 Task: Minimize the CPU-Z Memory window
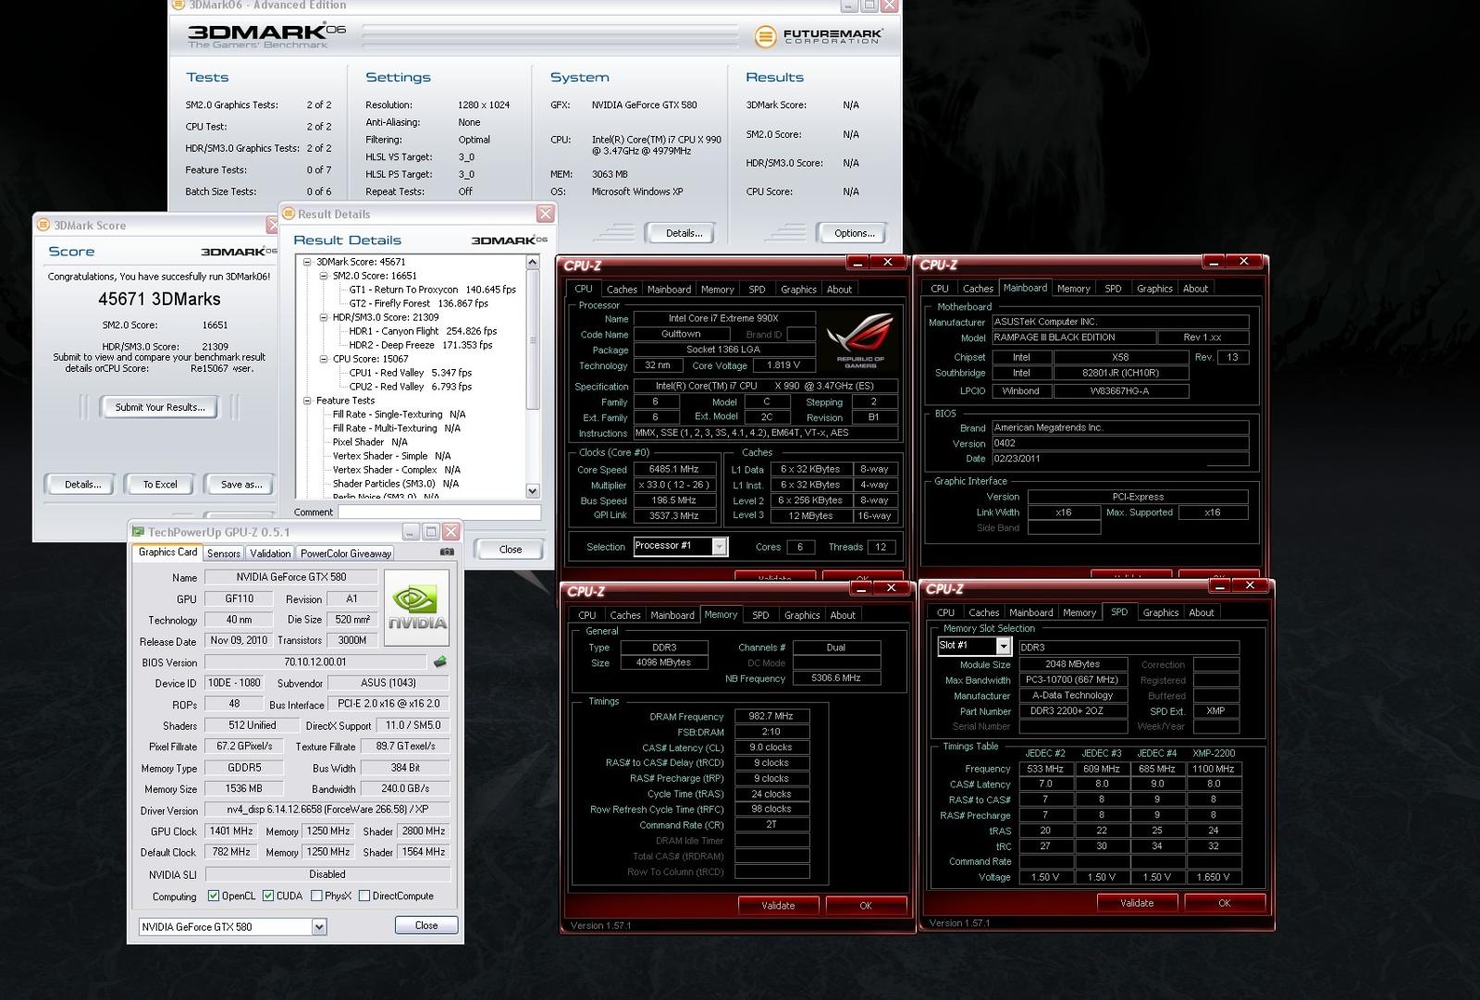(861, 588)
